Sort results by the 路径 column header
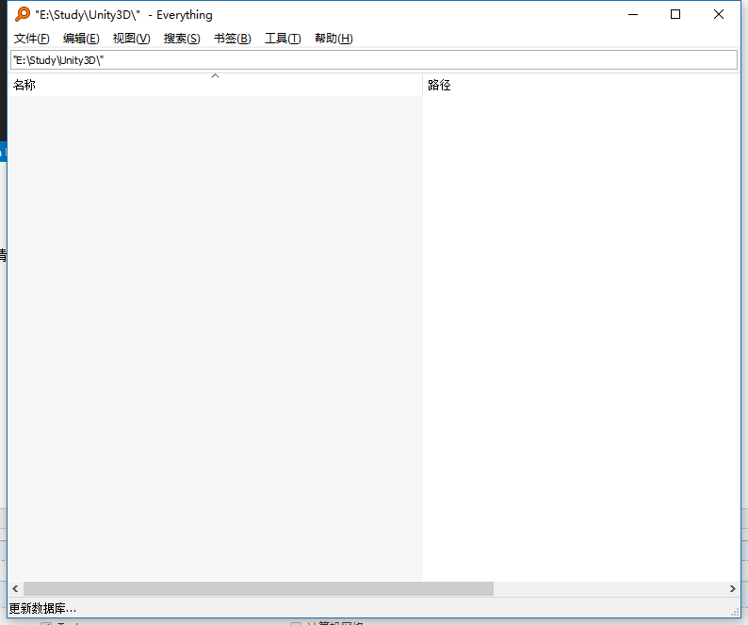Image resolution: width=748 pixels, height=625 pixels. (581, 85)
